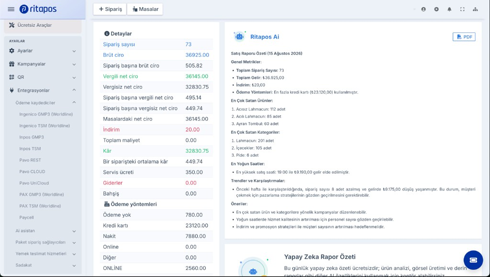Click the Giderler row label
Image resolution: width=490 pixels, height=277 pixels.
(x=113, y=183)
